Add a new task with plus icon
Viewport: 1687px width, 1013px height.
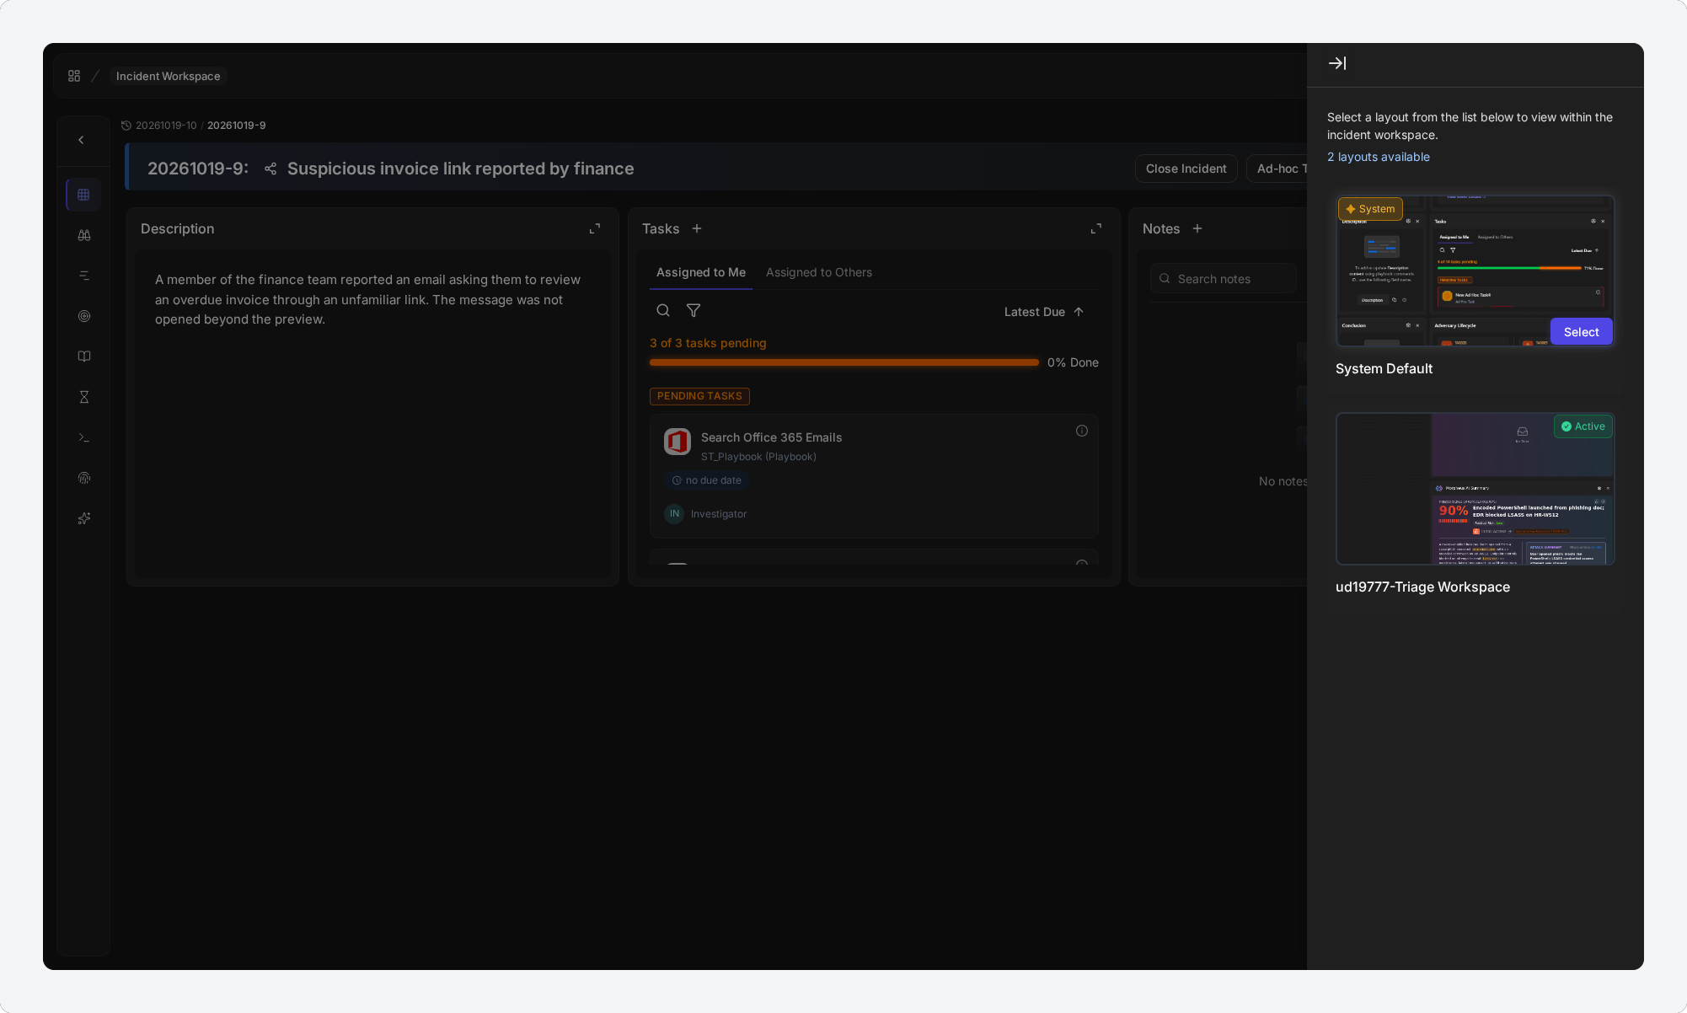697,228
